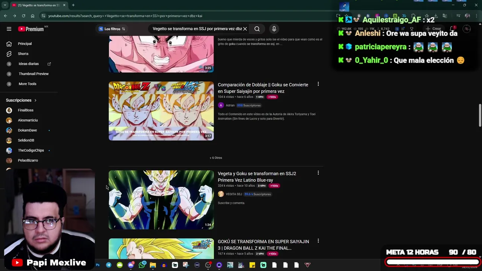Open Sticky Notes from the taskbar
482x271 pixels.
point(252,265)
